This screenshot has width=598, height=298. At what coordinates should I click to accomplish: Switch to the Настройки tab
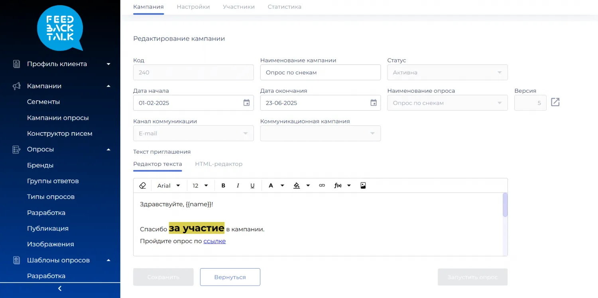pyautogui.click(x=193, y=7)
